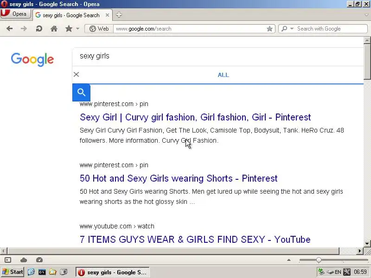Click the www.youtube.com › watch breadcrumb

pyautogui.click(x=117, y=226)
